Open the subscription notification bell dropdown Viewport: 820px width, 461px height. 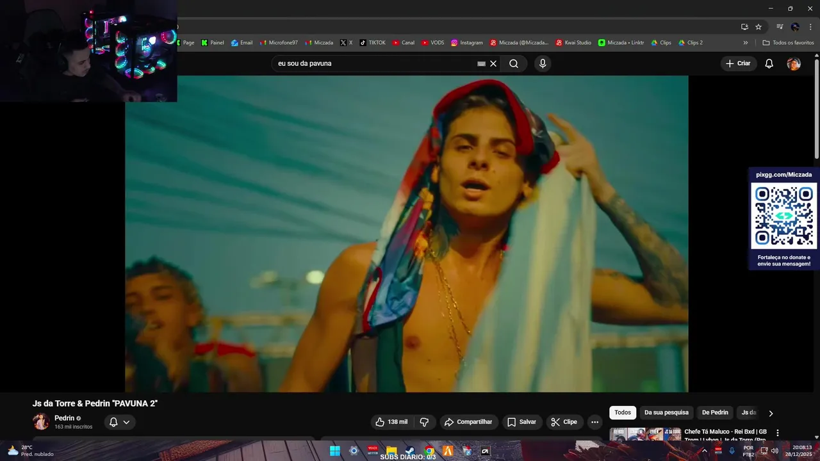[x=120, y=422]
